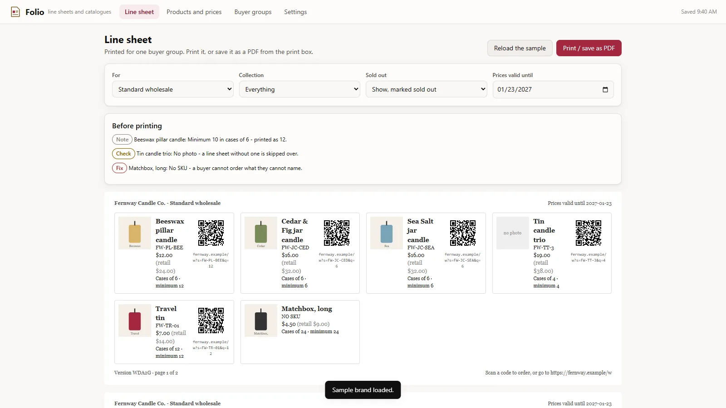Image resolution: width=726 pixels, height=408 pixels.
Task: Click the SKU 'FW-PL-BEE'
Action: coord(169,248)
